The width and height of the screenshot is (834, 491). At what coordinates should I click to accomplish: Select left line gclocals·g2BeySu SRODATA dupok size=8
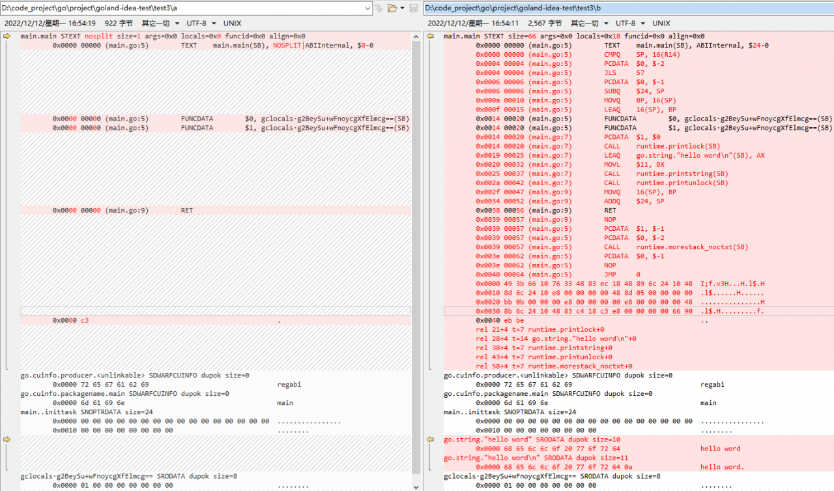(x=215, y=476)
